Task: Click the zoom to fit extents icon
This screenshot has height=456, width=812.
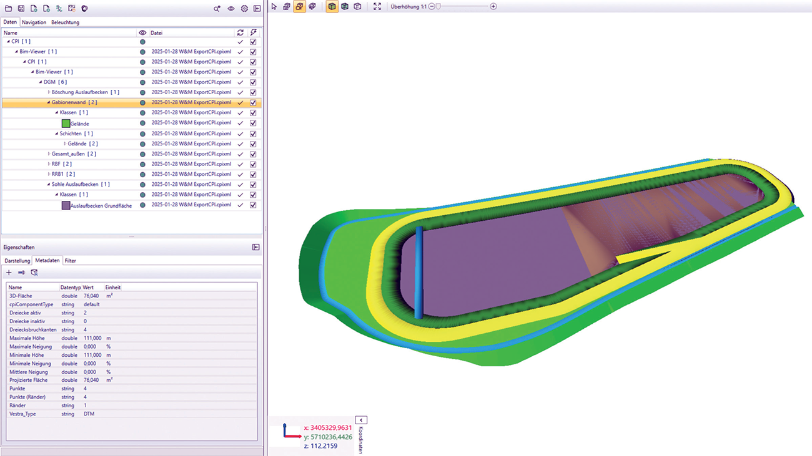Action: point(377,7)
